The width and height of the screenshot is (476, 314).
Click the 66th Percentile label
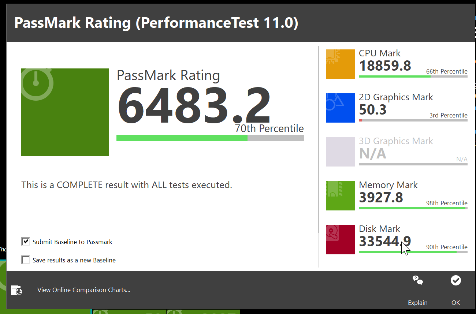[447, 71]
